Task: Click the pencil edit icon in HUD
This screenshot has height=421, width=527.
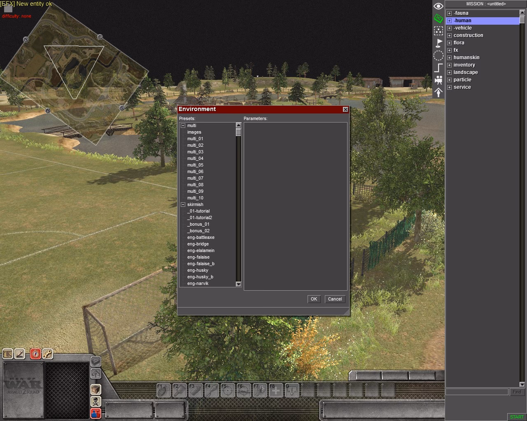Action: (x=20, y=354)
